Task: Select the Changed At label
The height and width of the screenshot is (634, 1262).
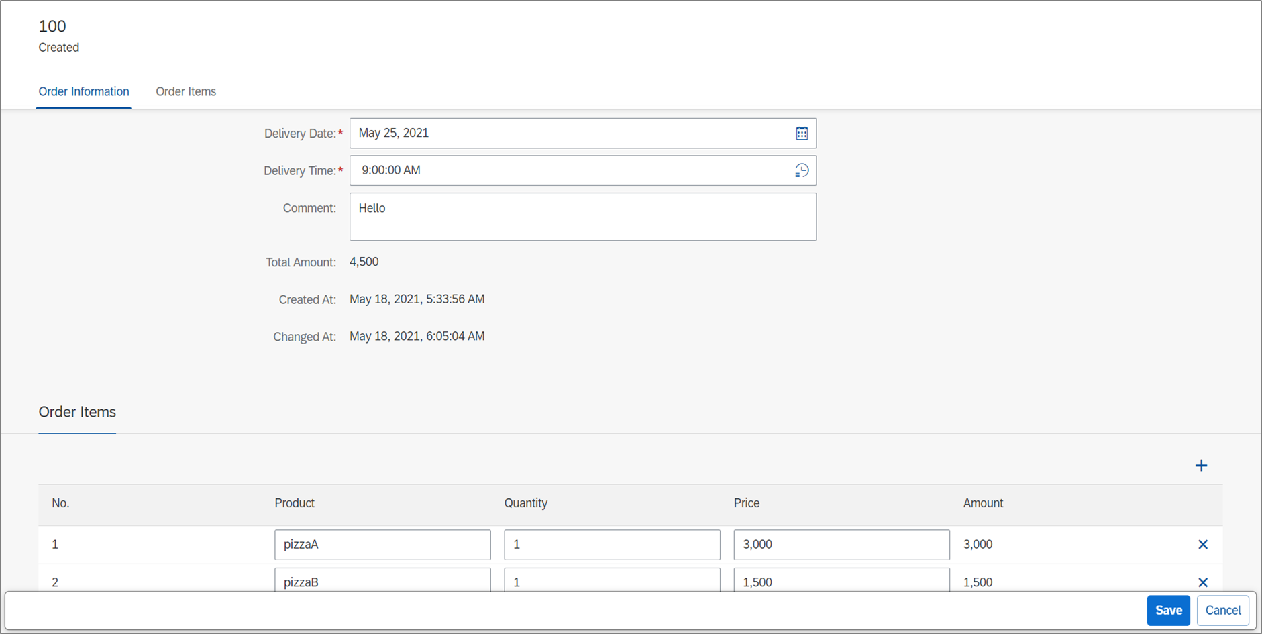Action: [305, 337]
